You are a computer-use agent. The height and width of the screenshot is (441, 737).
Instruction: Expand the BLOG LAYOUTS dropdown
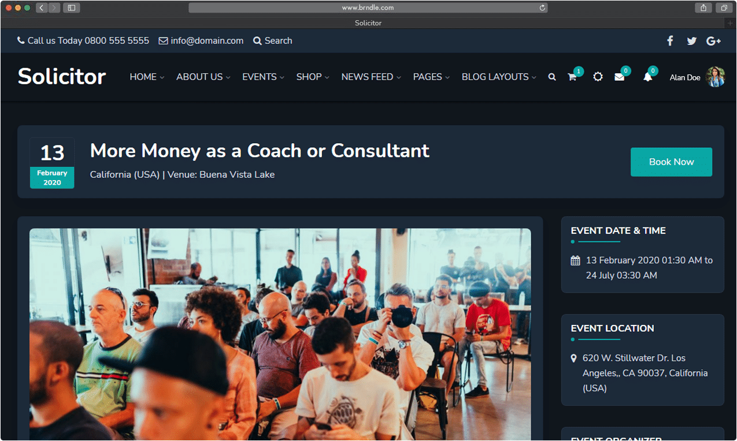[x=499, y=77]
